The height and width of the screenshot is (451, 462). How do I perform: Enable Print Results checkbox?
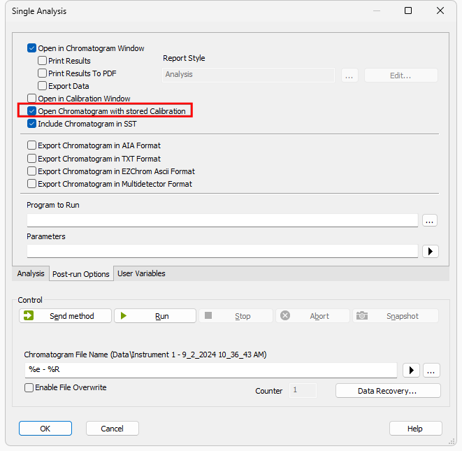point(42,61)
